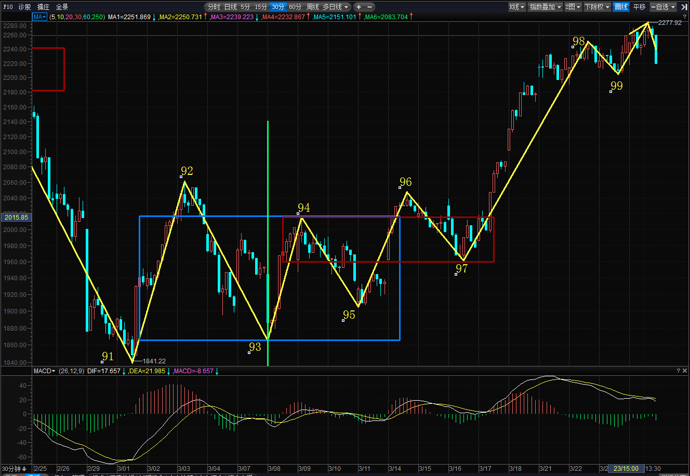Screen dimensions: 690x476
Task: Click the 13:30 time label on axis
Action: point(653,469)
